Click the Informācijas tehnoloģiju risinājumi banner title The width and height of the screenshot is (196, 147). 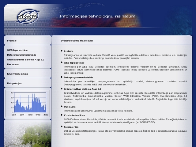[x=98, y=16]
